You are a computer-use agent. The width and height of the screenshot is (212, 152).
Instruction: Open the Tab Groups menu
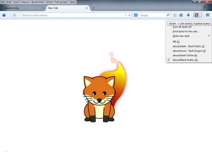click(x=61, y=2)
